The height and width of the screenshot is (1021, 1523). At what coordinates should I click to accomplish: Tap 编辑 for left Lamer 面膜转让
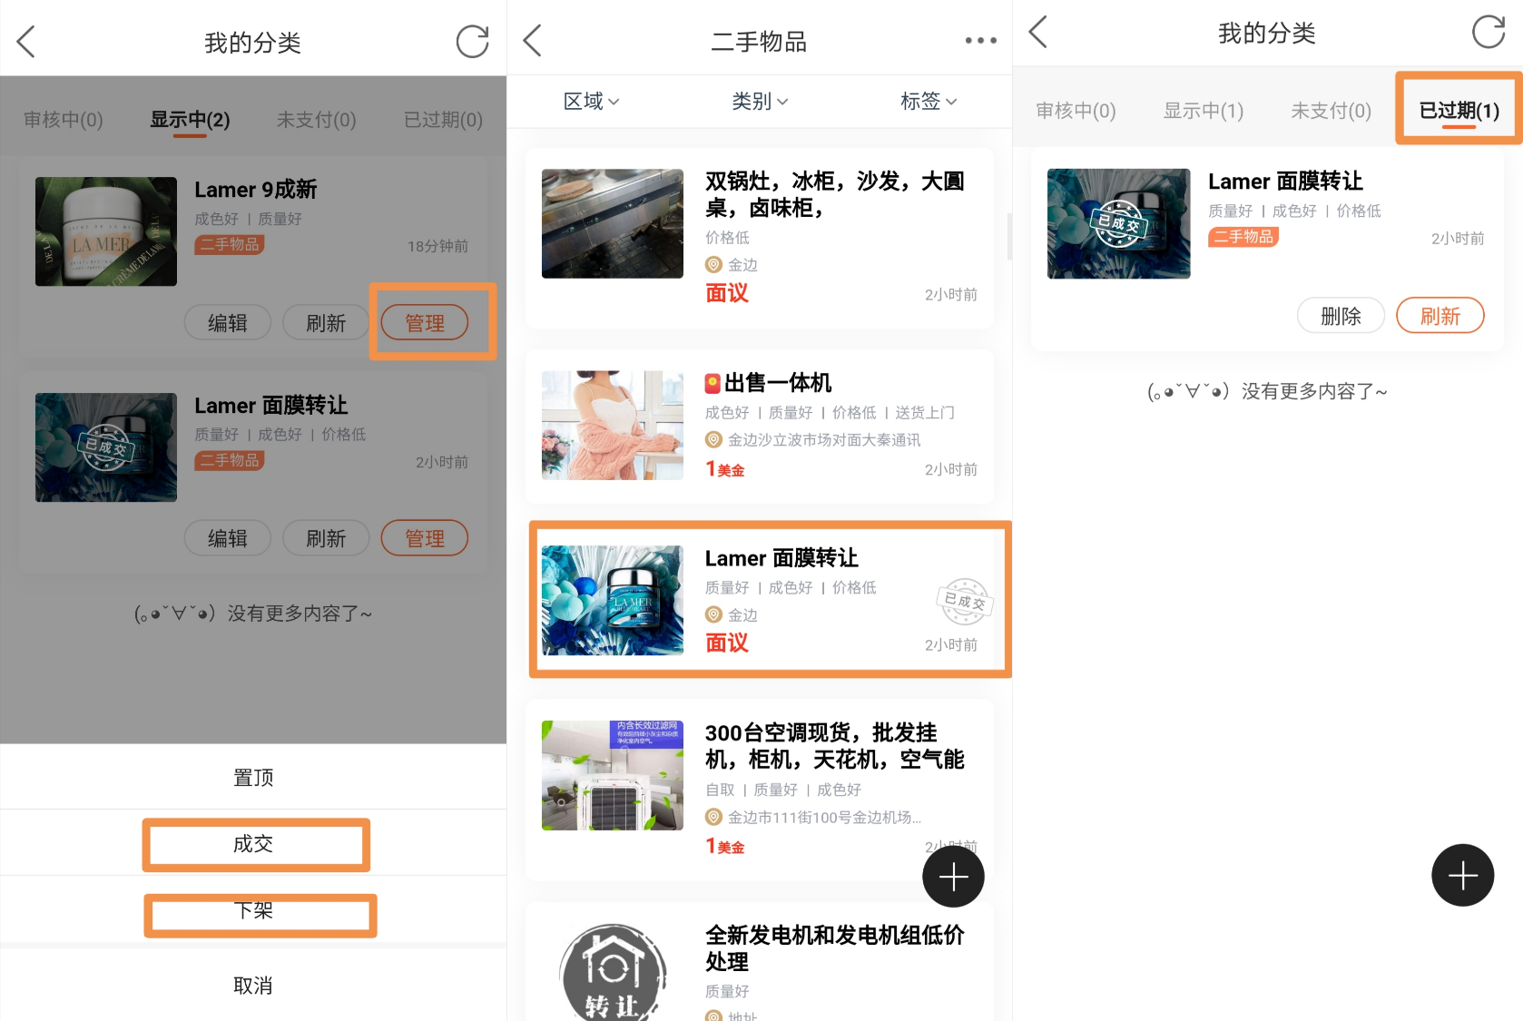click(227, 538)
